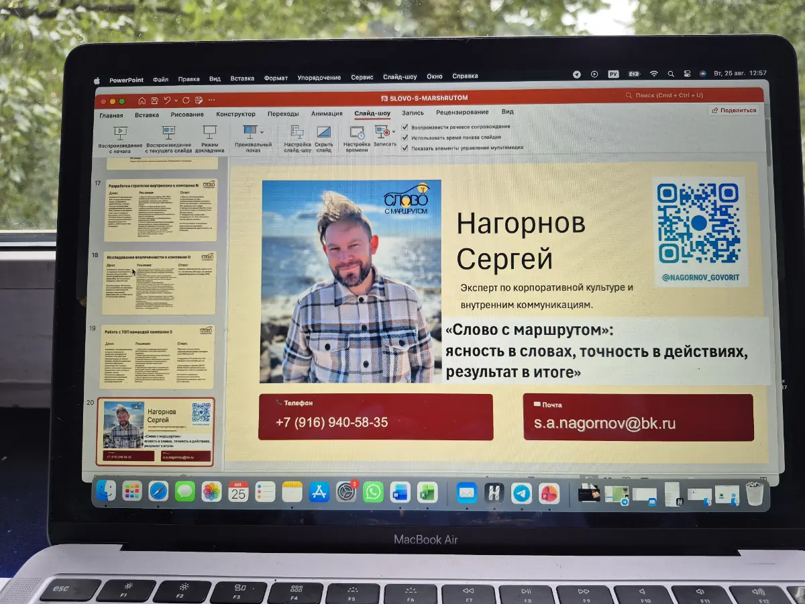Switch to the Анимация ribbon tab

pyautogui.click(x=327, y=113)
